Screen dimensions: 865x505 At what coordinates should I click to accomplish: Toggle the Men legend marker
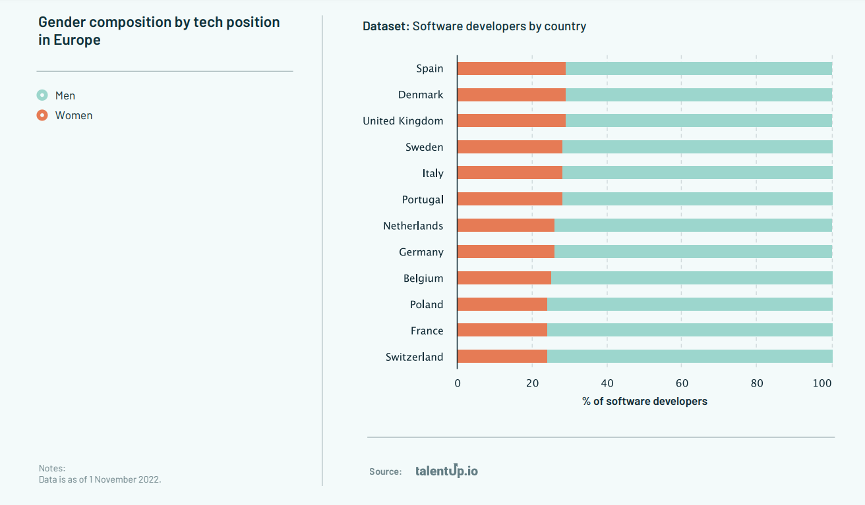click(42, 95)
